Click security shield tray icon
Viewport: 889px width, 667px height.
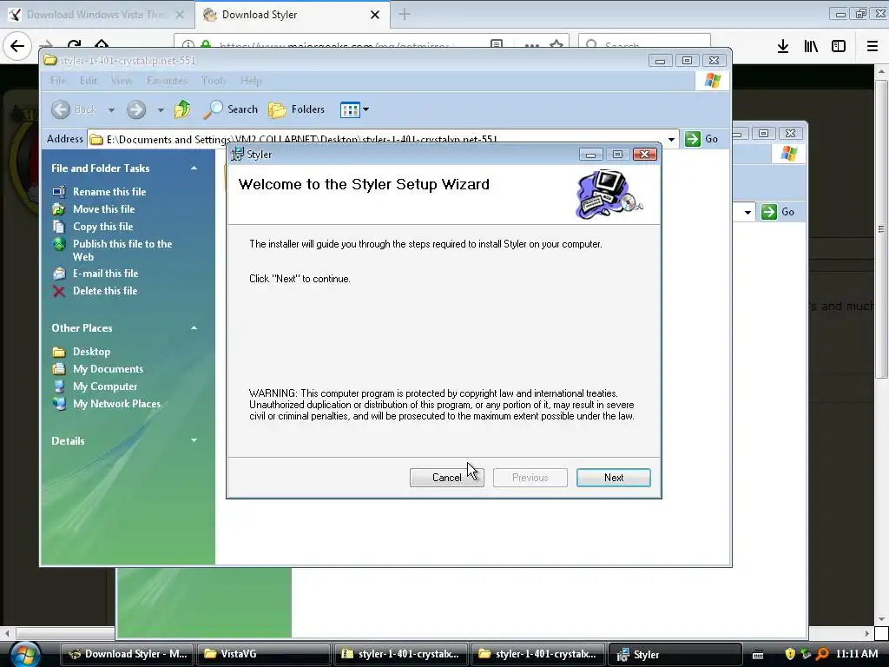790,654
